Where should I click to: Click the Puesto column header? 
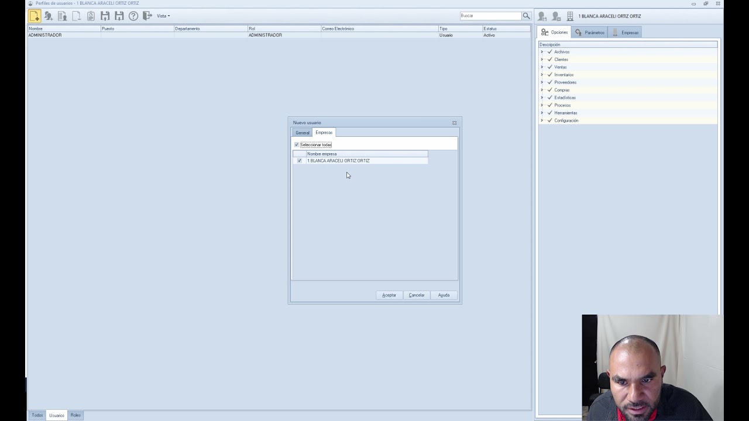[138, 29]
